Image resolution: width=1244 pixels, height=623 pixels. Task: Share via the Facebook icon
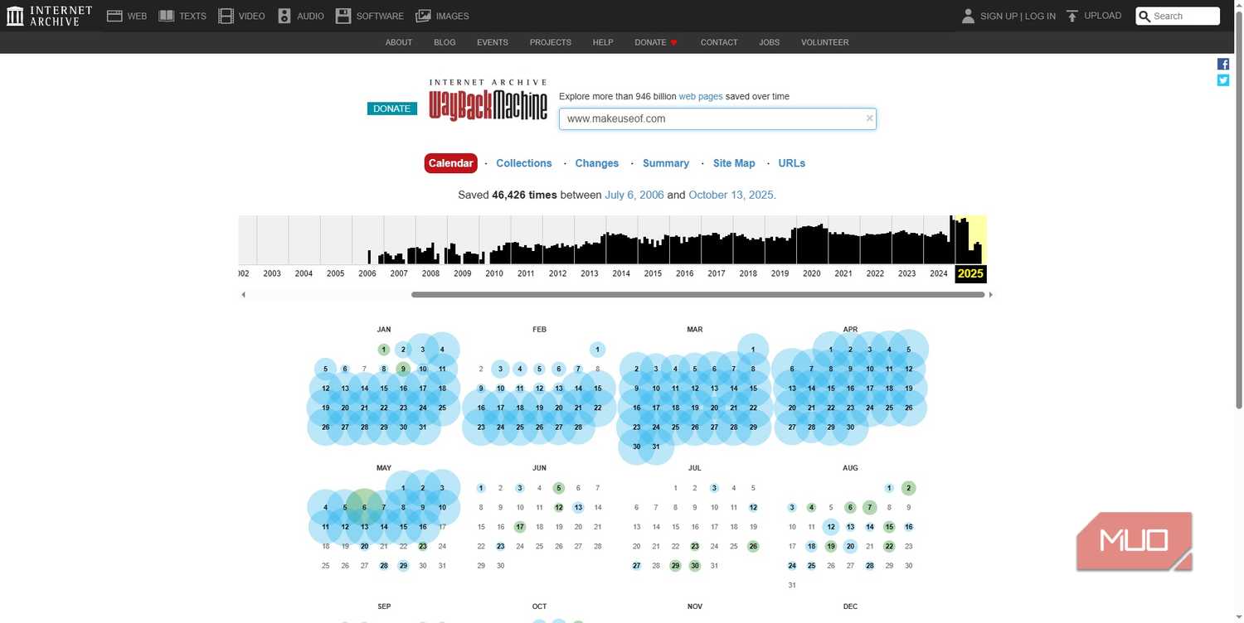tap(1222, 64)
